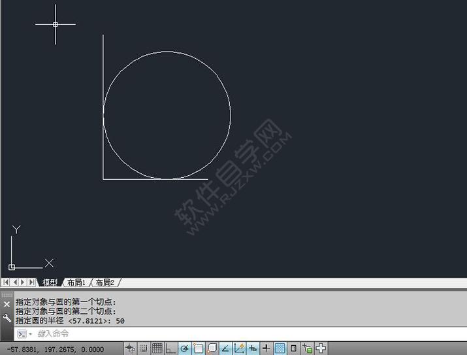Click history line 指定对象与圆的第二个切点
Image resolution: width=467 pixels, height=355 pixels.
coord(65,311)
